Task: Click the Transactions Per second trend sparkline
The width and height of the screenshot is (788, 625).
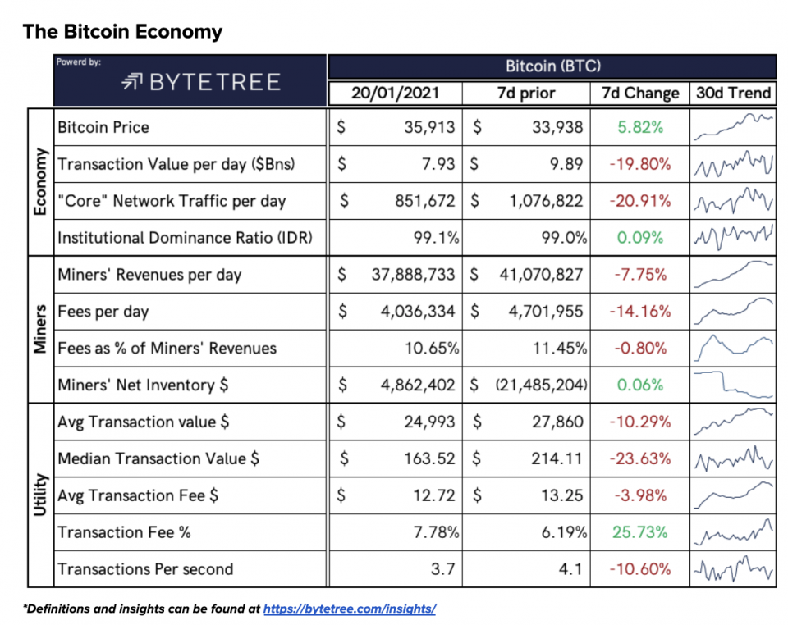Action: [732, 568]
